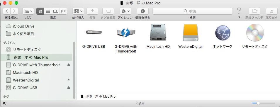Click the Macintosh HD label under its icon
This screenshot has height=107, width=280.
coord(158,47)
